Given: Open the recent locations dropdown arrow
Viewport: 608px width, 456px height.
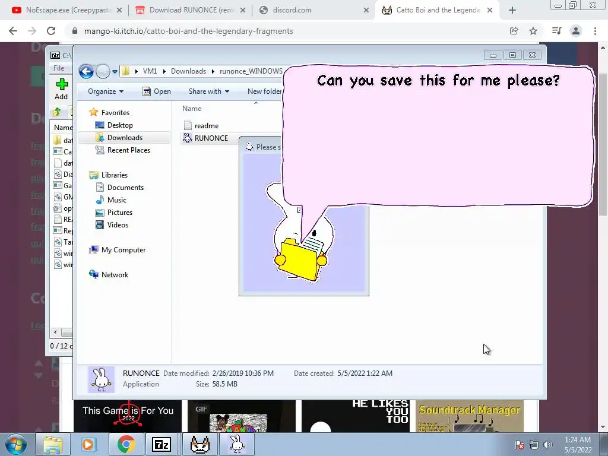Looking at the screenshot, I should click(x=115, y=72).
